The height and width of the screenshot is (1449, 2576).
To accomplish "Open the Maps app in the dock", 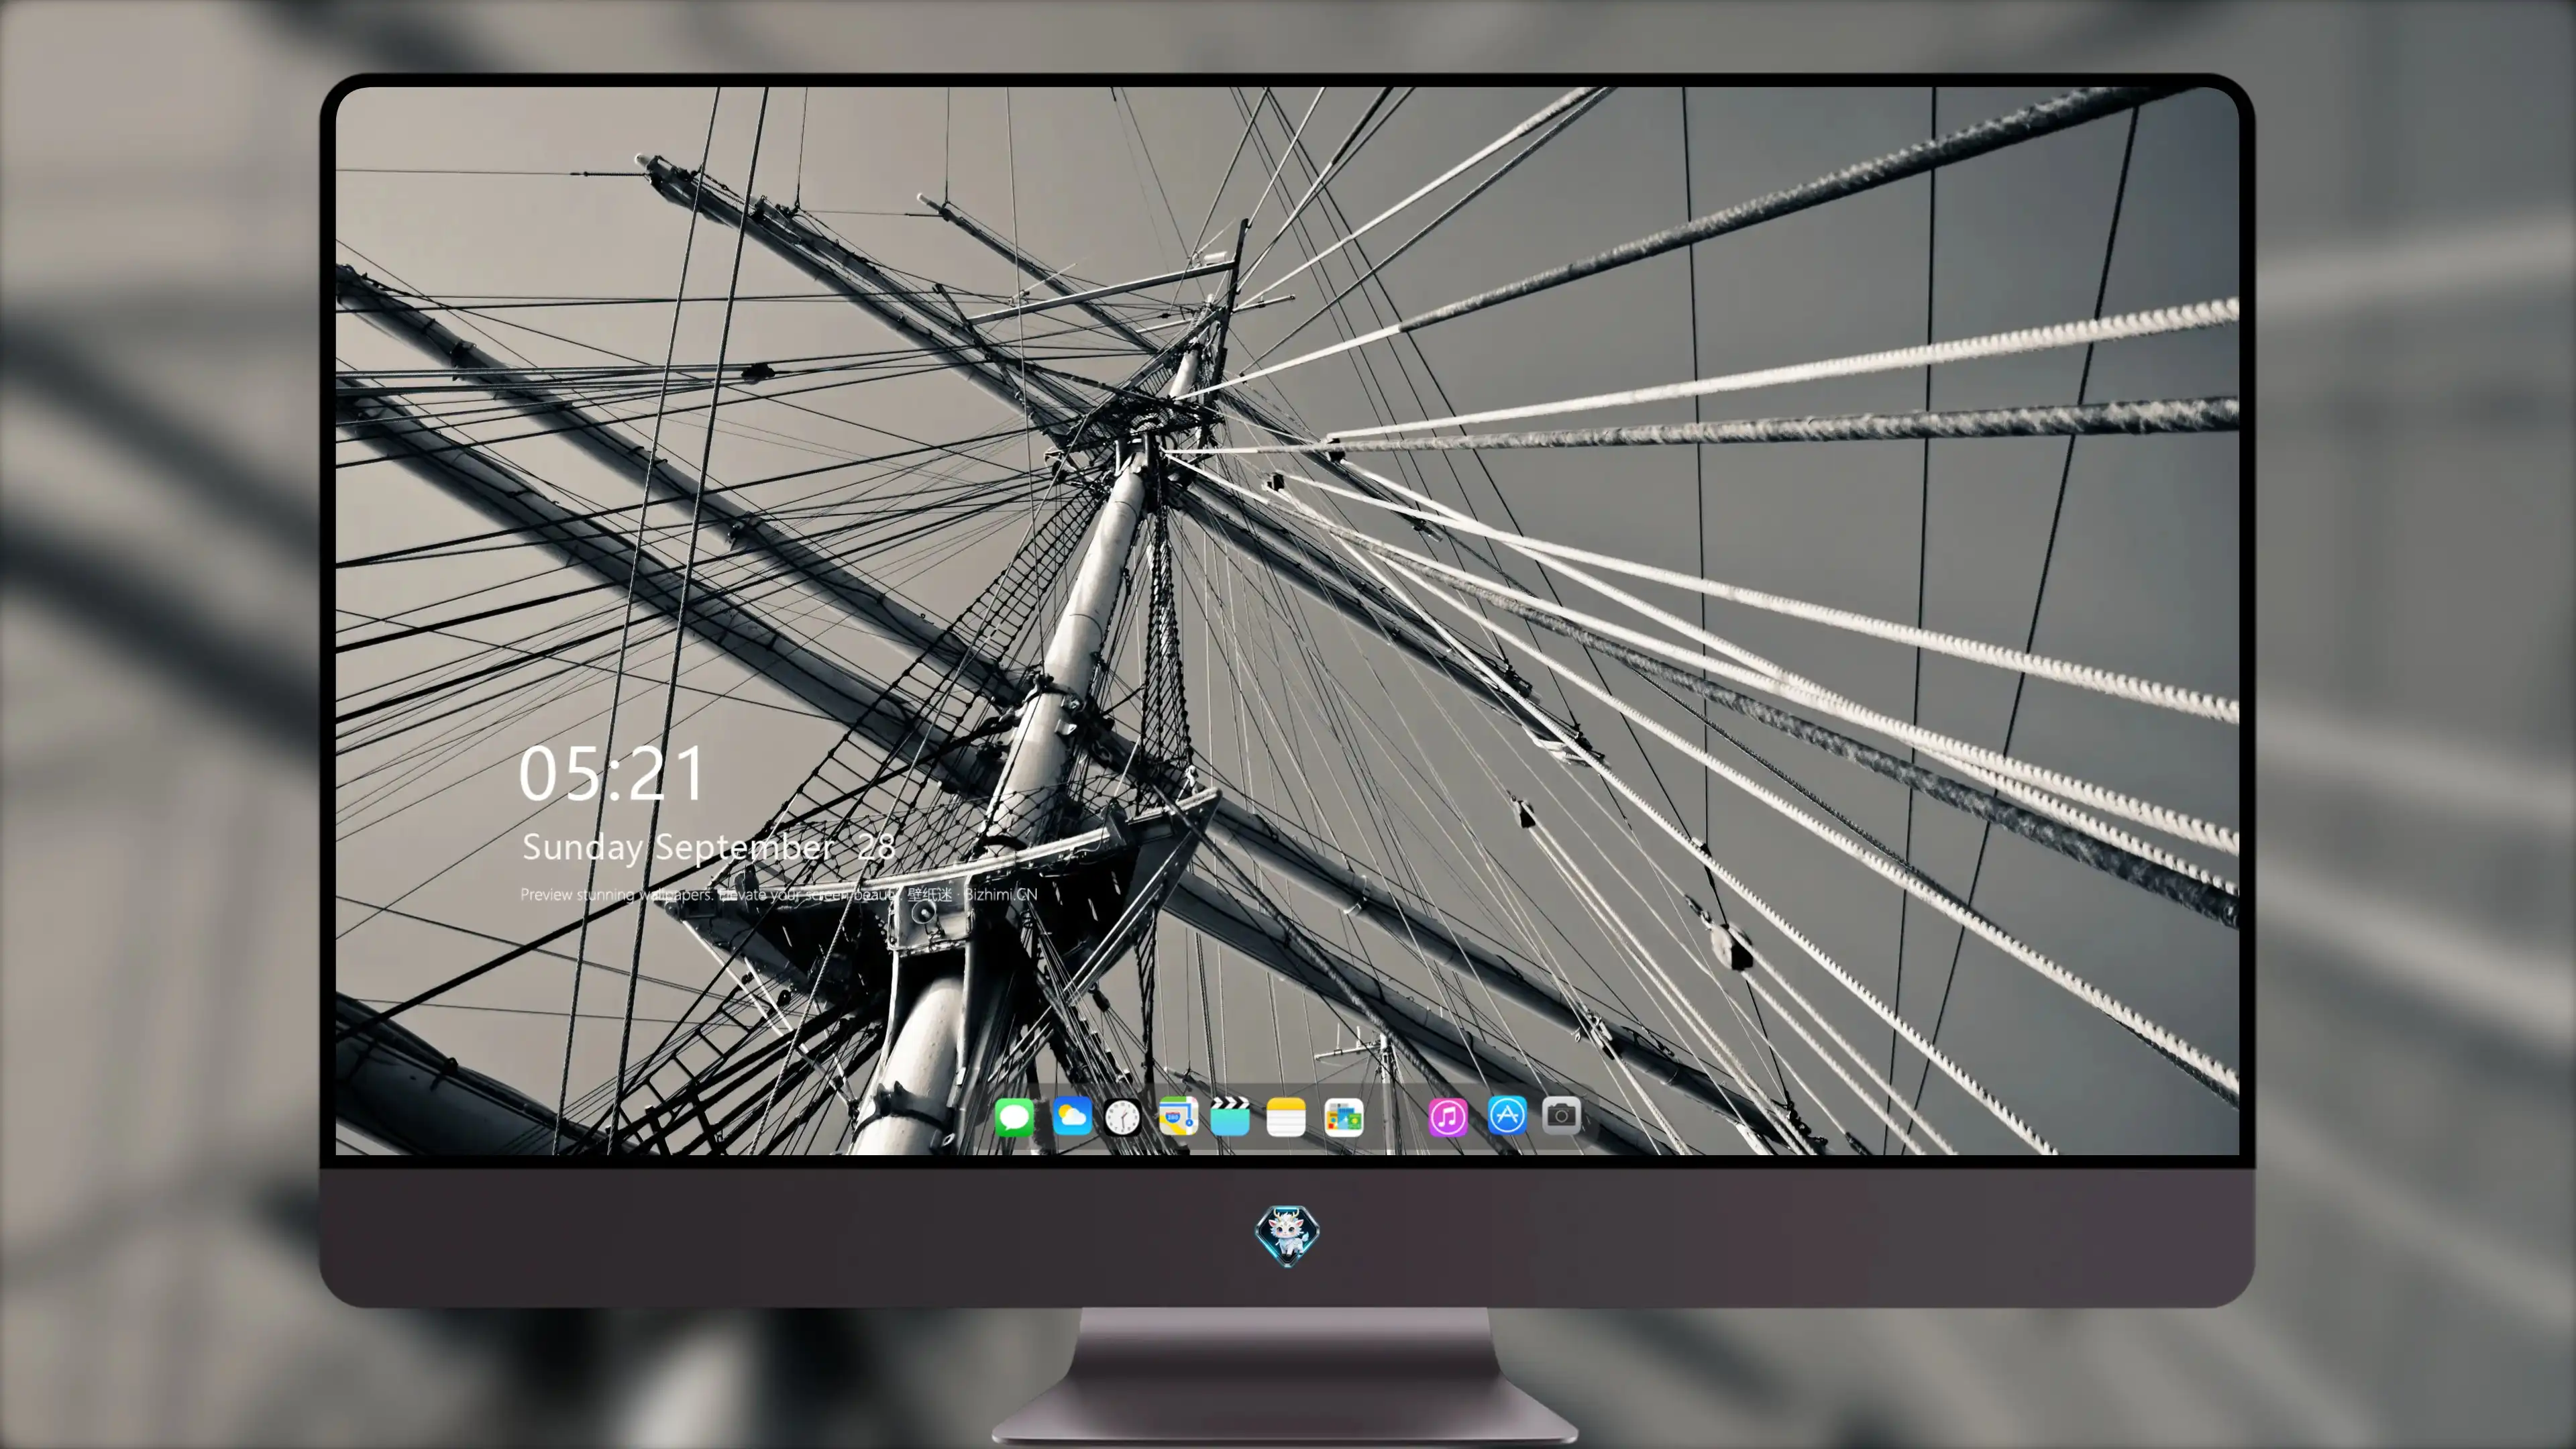I will click(x=1178, y=1116).
